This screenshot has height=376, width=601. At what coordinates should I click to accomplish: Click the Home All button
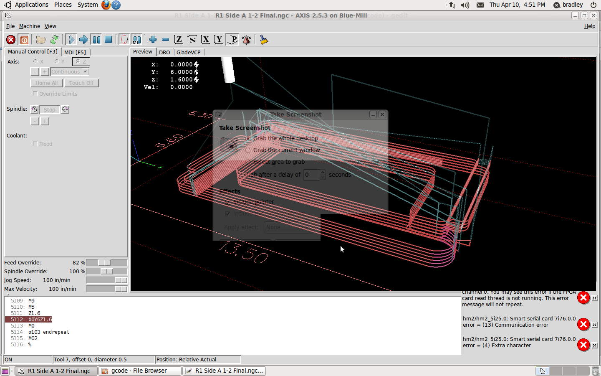[47, 83]
